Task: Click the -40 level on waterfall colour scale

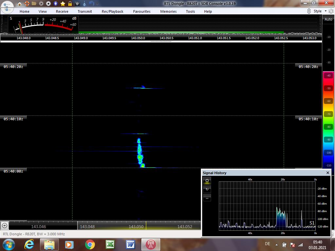Action: point(328,75)
